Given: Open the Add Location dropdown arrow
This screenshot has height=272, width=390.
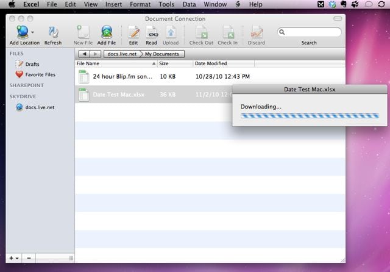Looking at the screenshot, I should pyautogui.click(x=32, y=32).
